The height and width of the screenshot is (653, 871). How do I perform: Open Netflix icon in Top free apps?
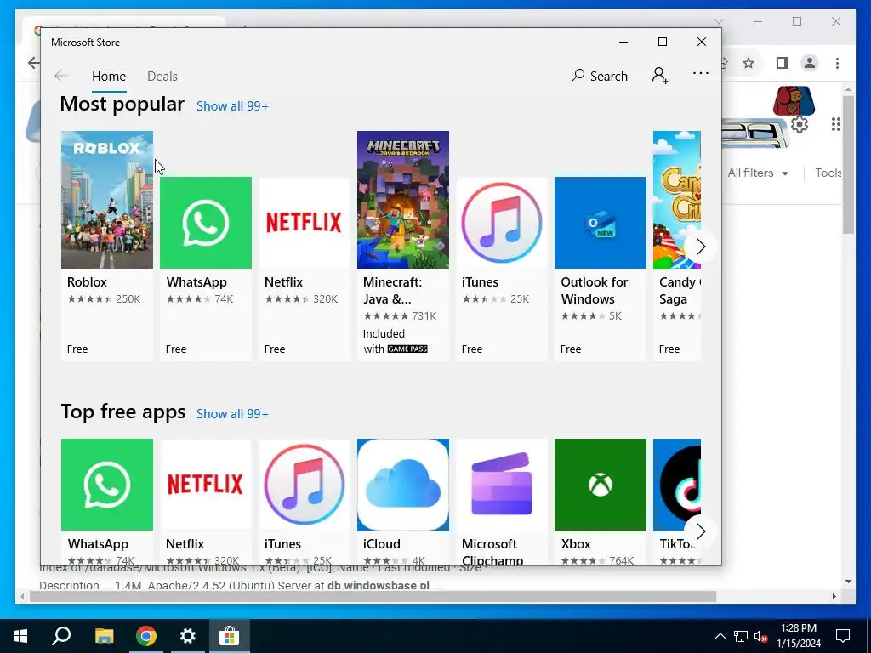(206, 485)
